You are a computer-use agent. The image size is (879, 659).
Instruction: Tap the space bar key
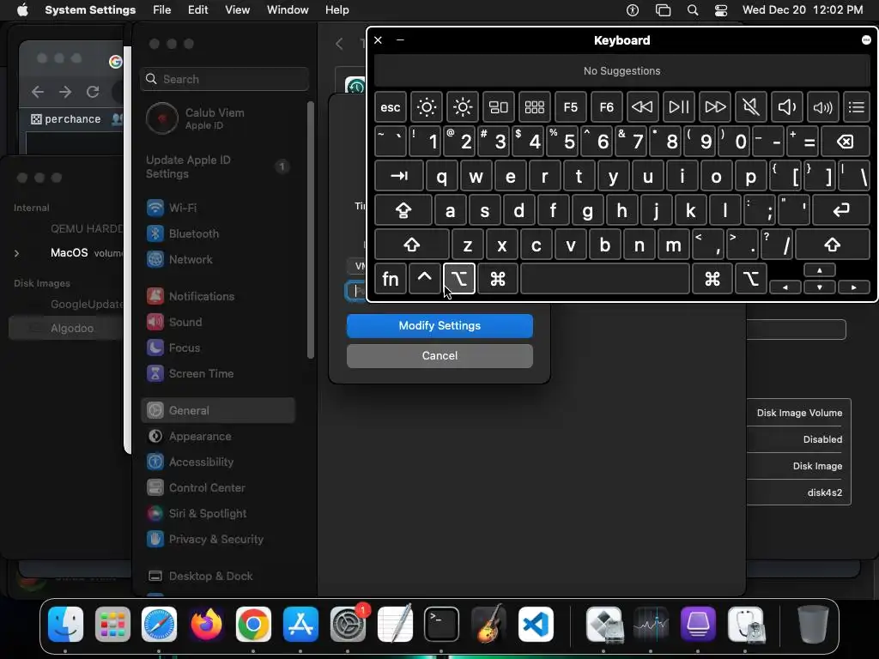pos(605,279)
